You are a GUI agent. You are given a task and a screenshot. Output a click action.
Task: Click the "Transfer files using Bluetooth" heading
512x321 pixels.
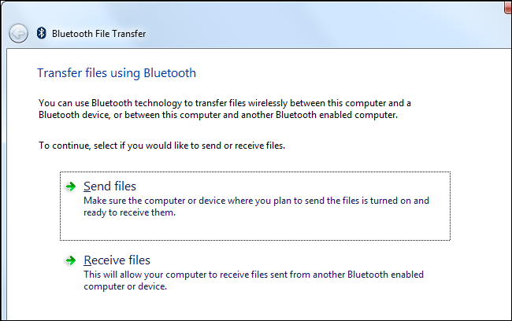117,73
